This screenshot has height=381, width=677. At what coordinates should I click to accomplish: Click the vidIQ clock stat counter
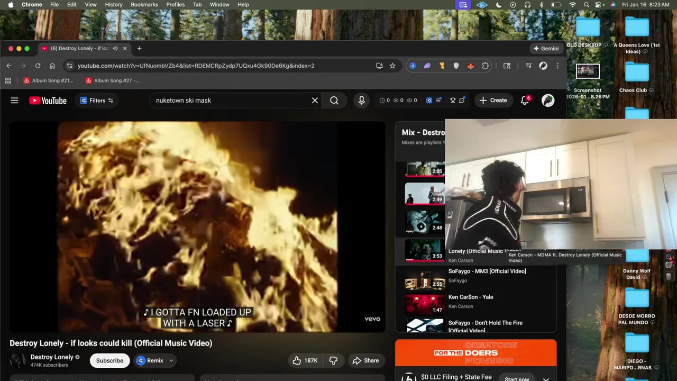385,101
